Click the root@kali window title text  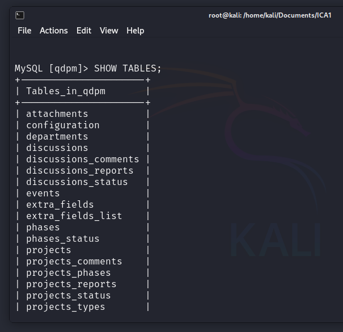[x=269, y=15]
